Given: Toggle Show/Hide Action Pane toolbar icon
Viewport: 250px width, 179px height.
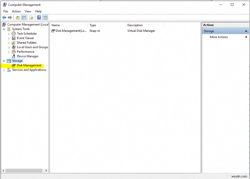Looking at the screenshot, I should pos(45,17).
